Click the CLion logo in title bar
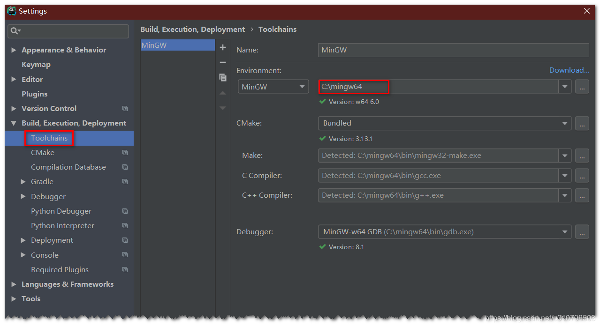 click(x=12, y=11)
